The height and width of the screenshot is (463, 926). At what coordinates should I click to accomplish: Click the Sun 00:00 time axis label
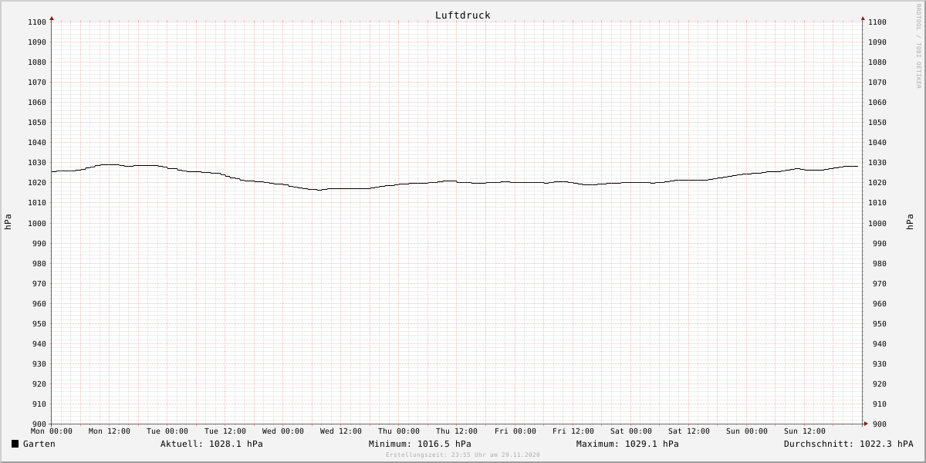(747, 431)
